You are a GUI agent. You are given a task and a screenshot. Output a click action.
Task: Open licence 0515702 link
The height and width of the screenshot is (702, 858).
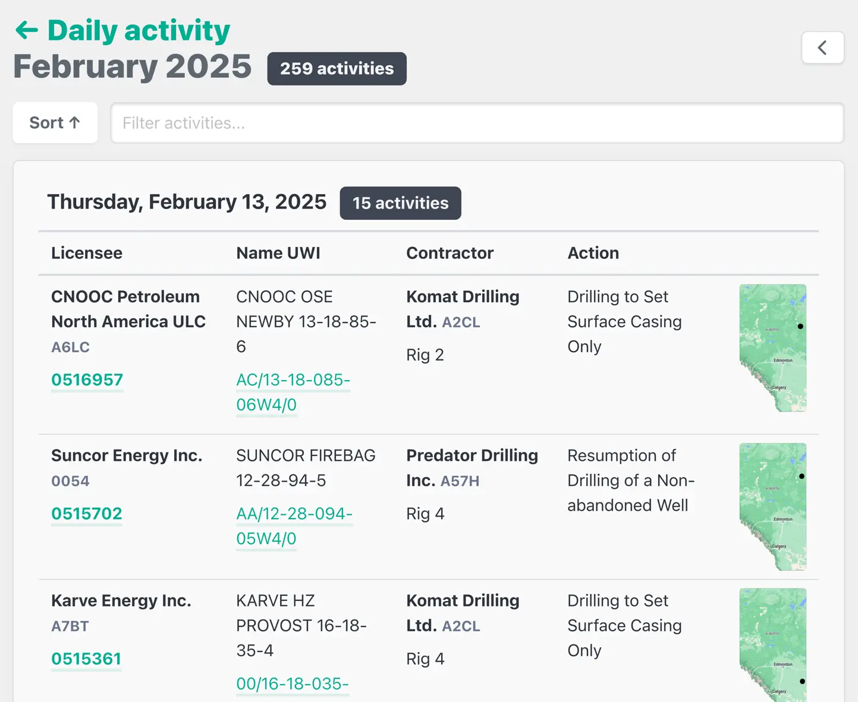click(87, 514)
